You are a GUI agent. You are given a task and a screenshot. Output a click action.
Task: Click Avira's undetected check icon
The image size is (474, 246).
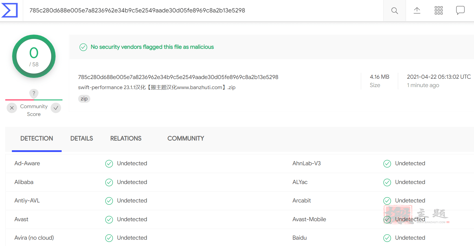click(x=109, y=238)
